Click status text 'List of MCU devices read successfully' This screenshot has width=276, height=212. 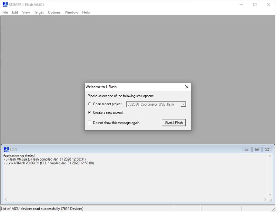click(42, 209)
